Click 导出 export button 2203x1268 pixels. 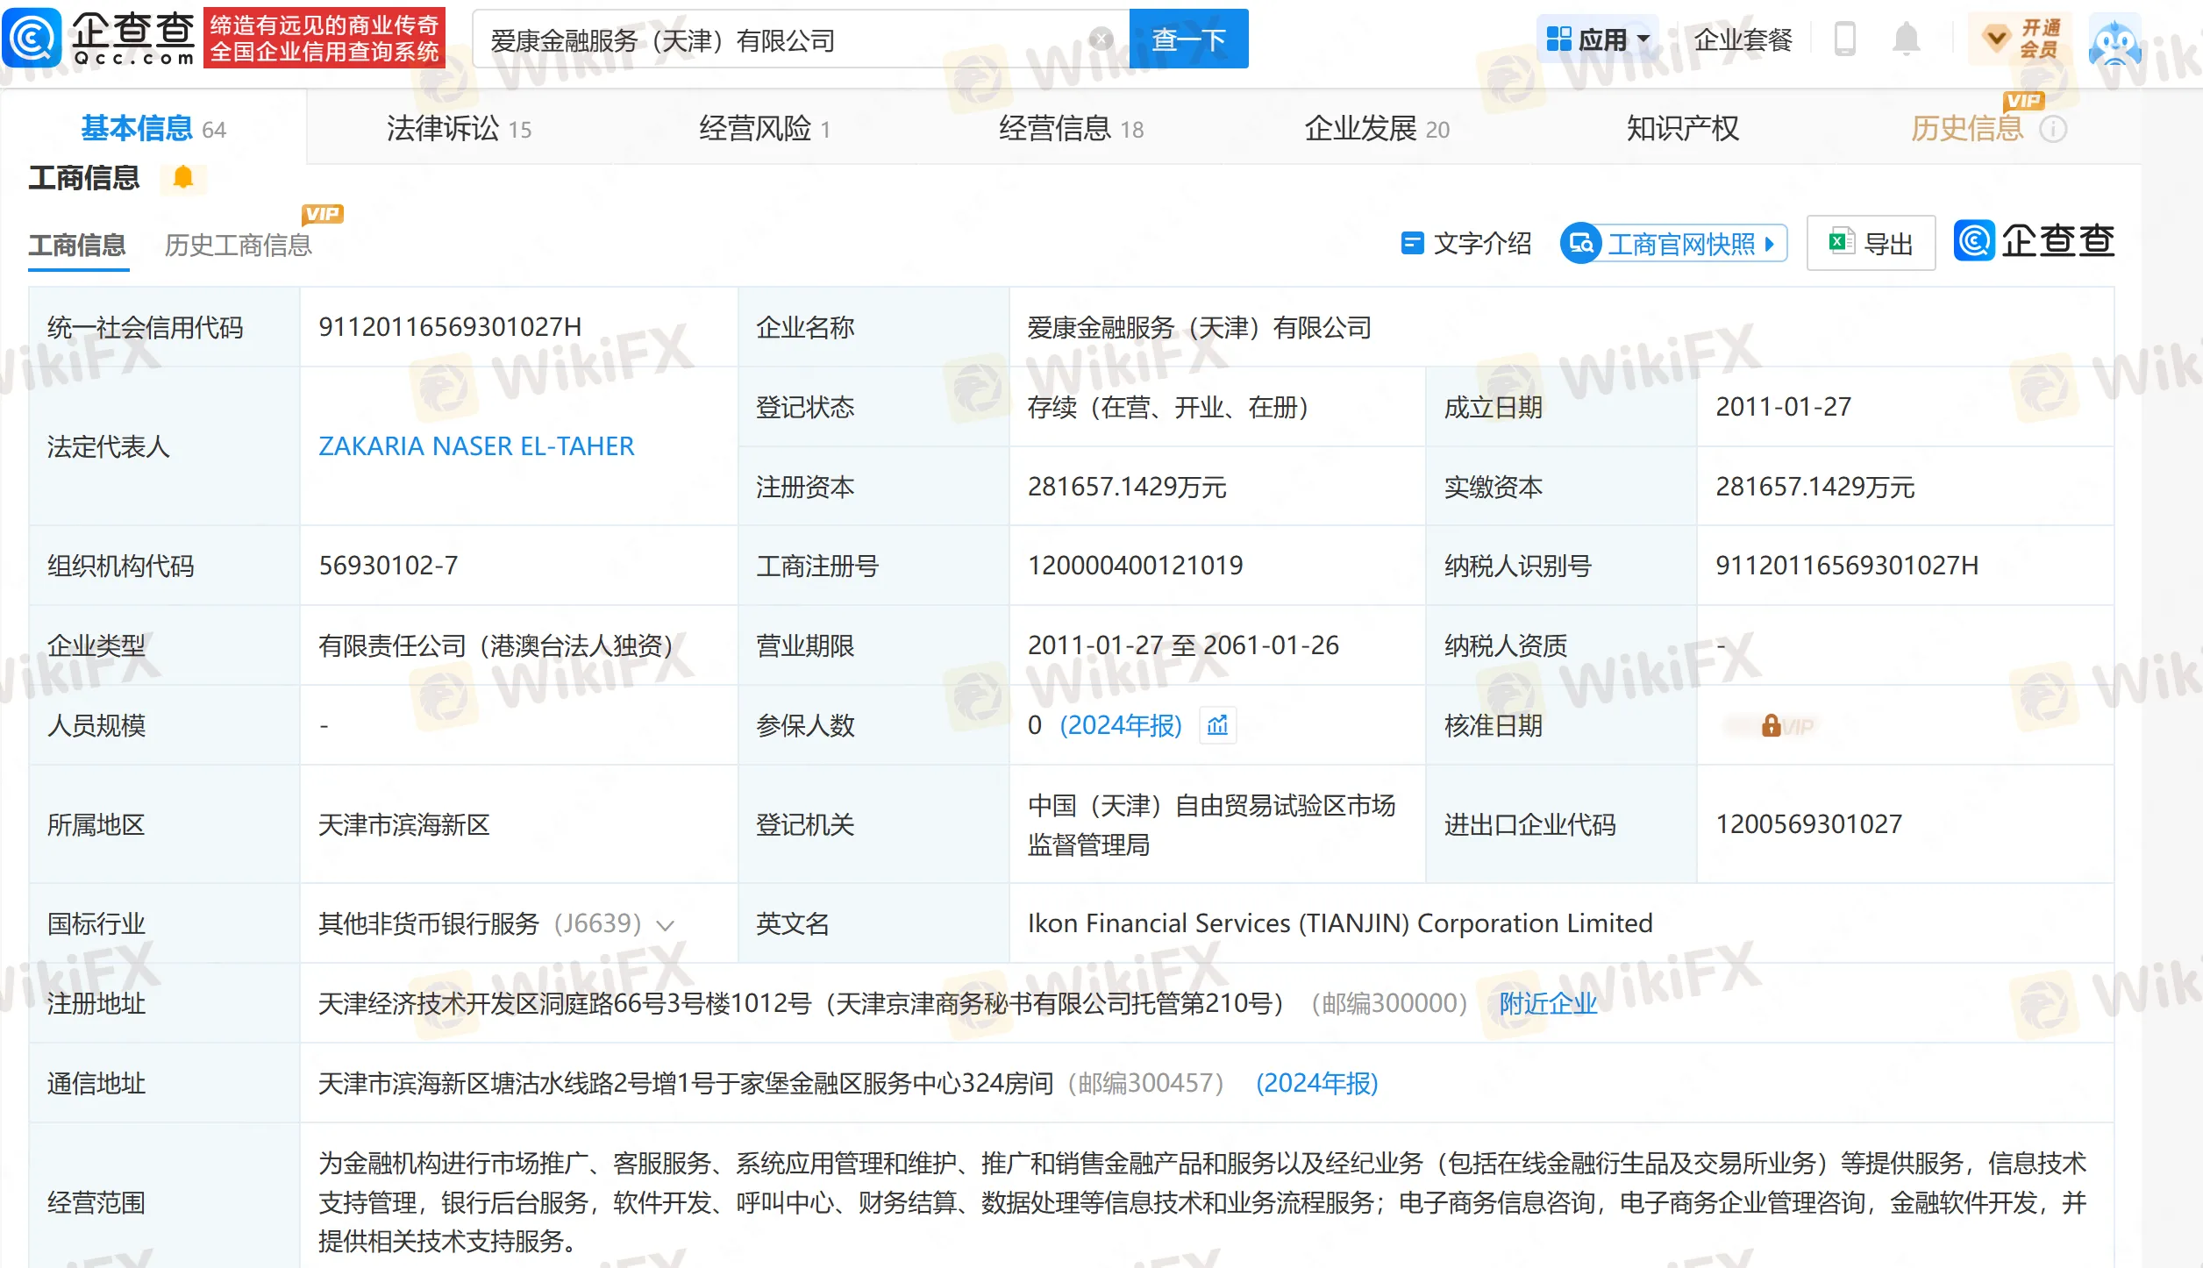[x=1871, y=244]
